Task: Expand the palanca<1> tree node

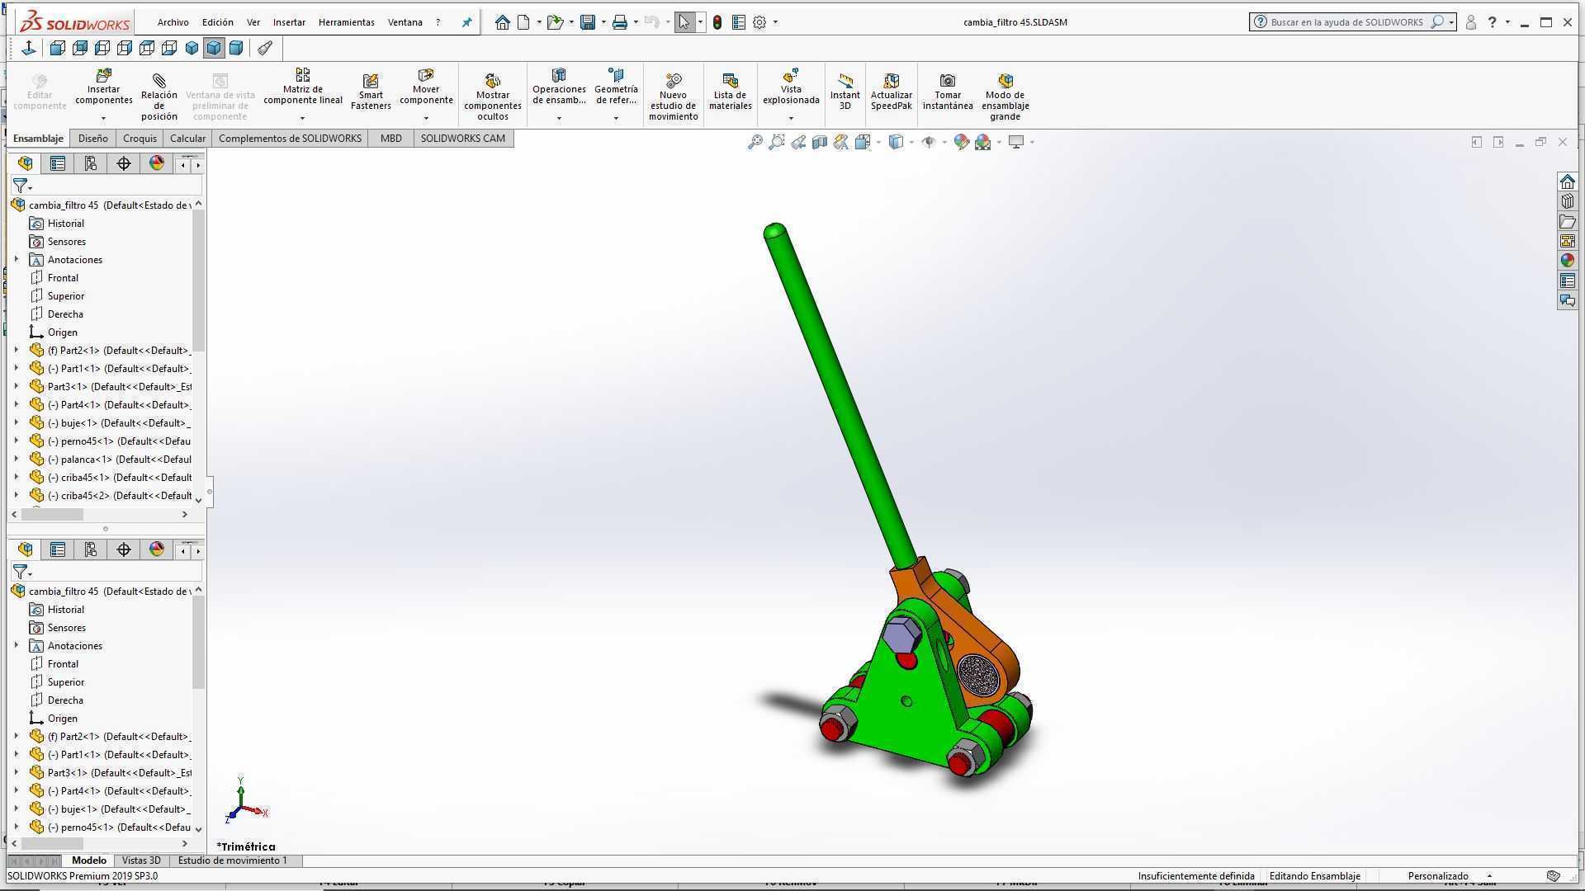Action: (17, 459)
